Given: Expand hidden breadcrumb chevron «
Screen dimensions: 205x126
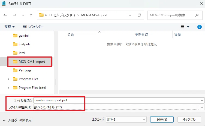Looking at the screenshot, I should click(x=46, y=15).
